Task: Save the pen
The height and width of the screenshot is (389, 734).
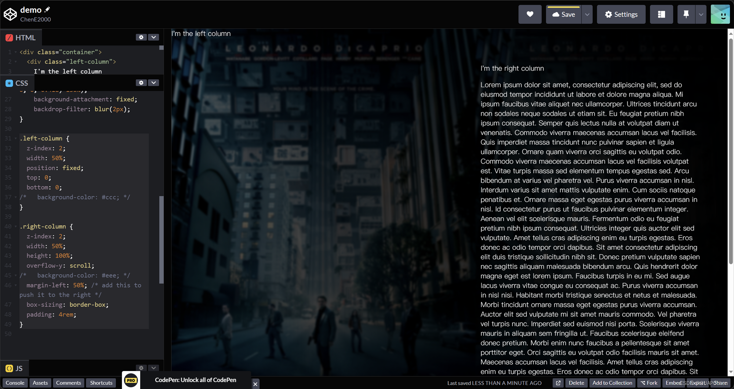Action: point(563,14)
